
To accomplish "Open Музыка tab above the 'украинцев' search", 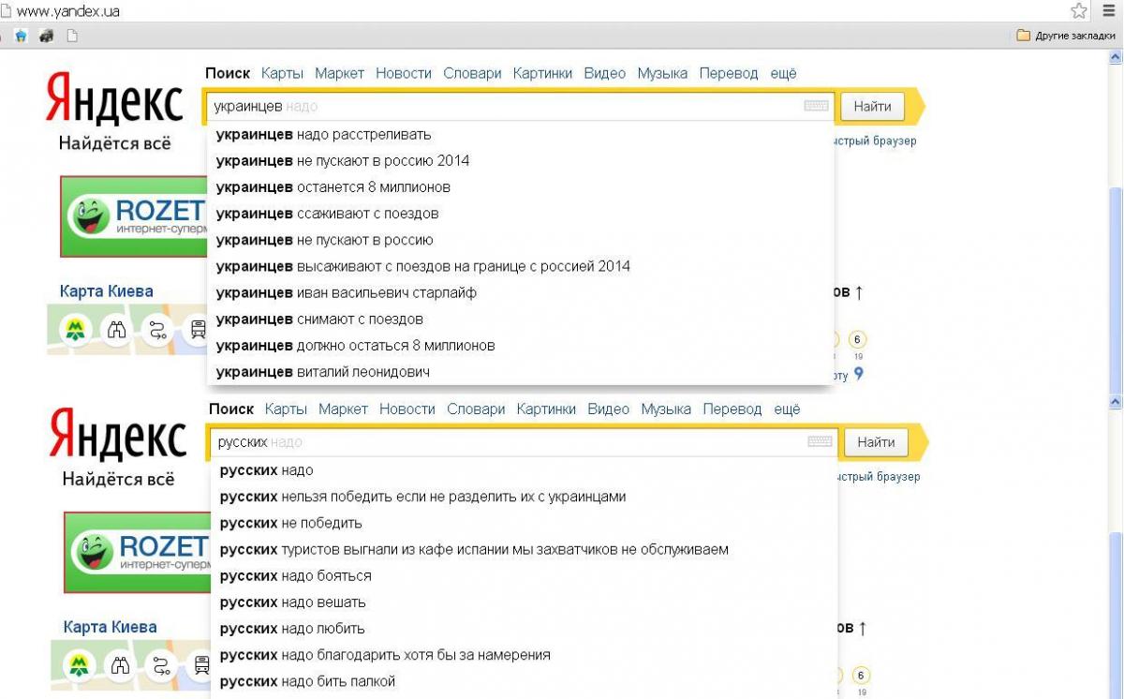I will (x=662, y=73).
